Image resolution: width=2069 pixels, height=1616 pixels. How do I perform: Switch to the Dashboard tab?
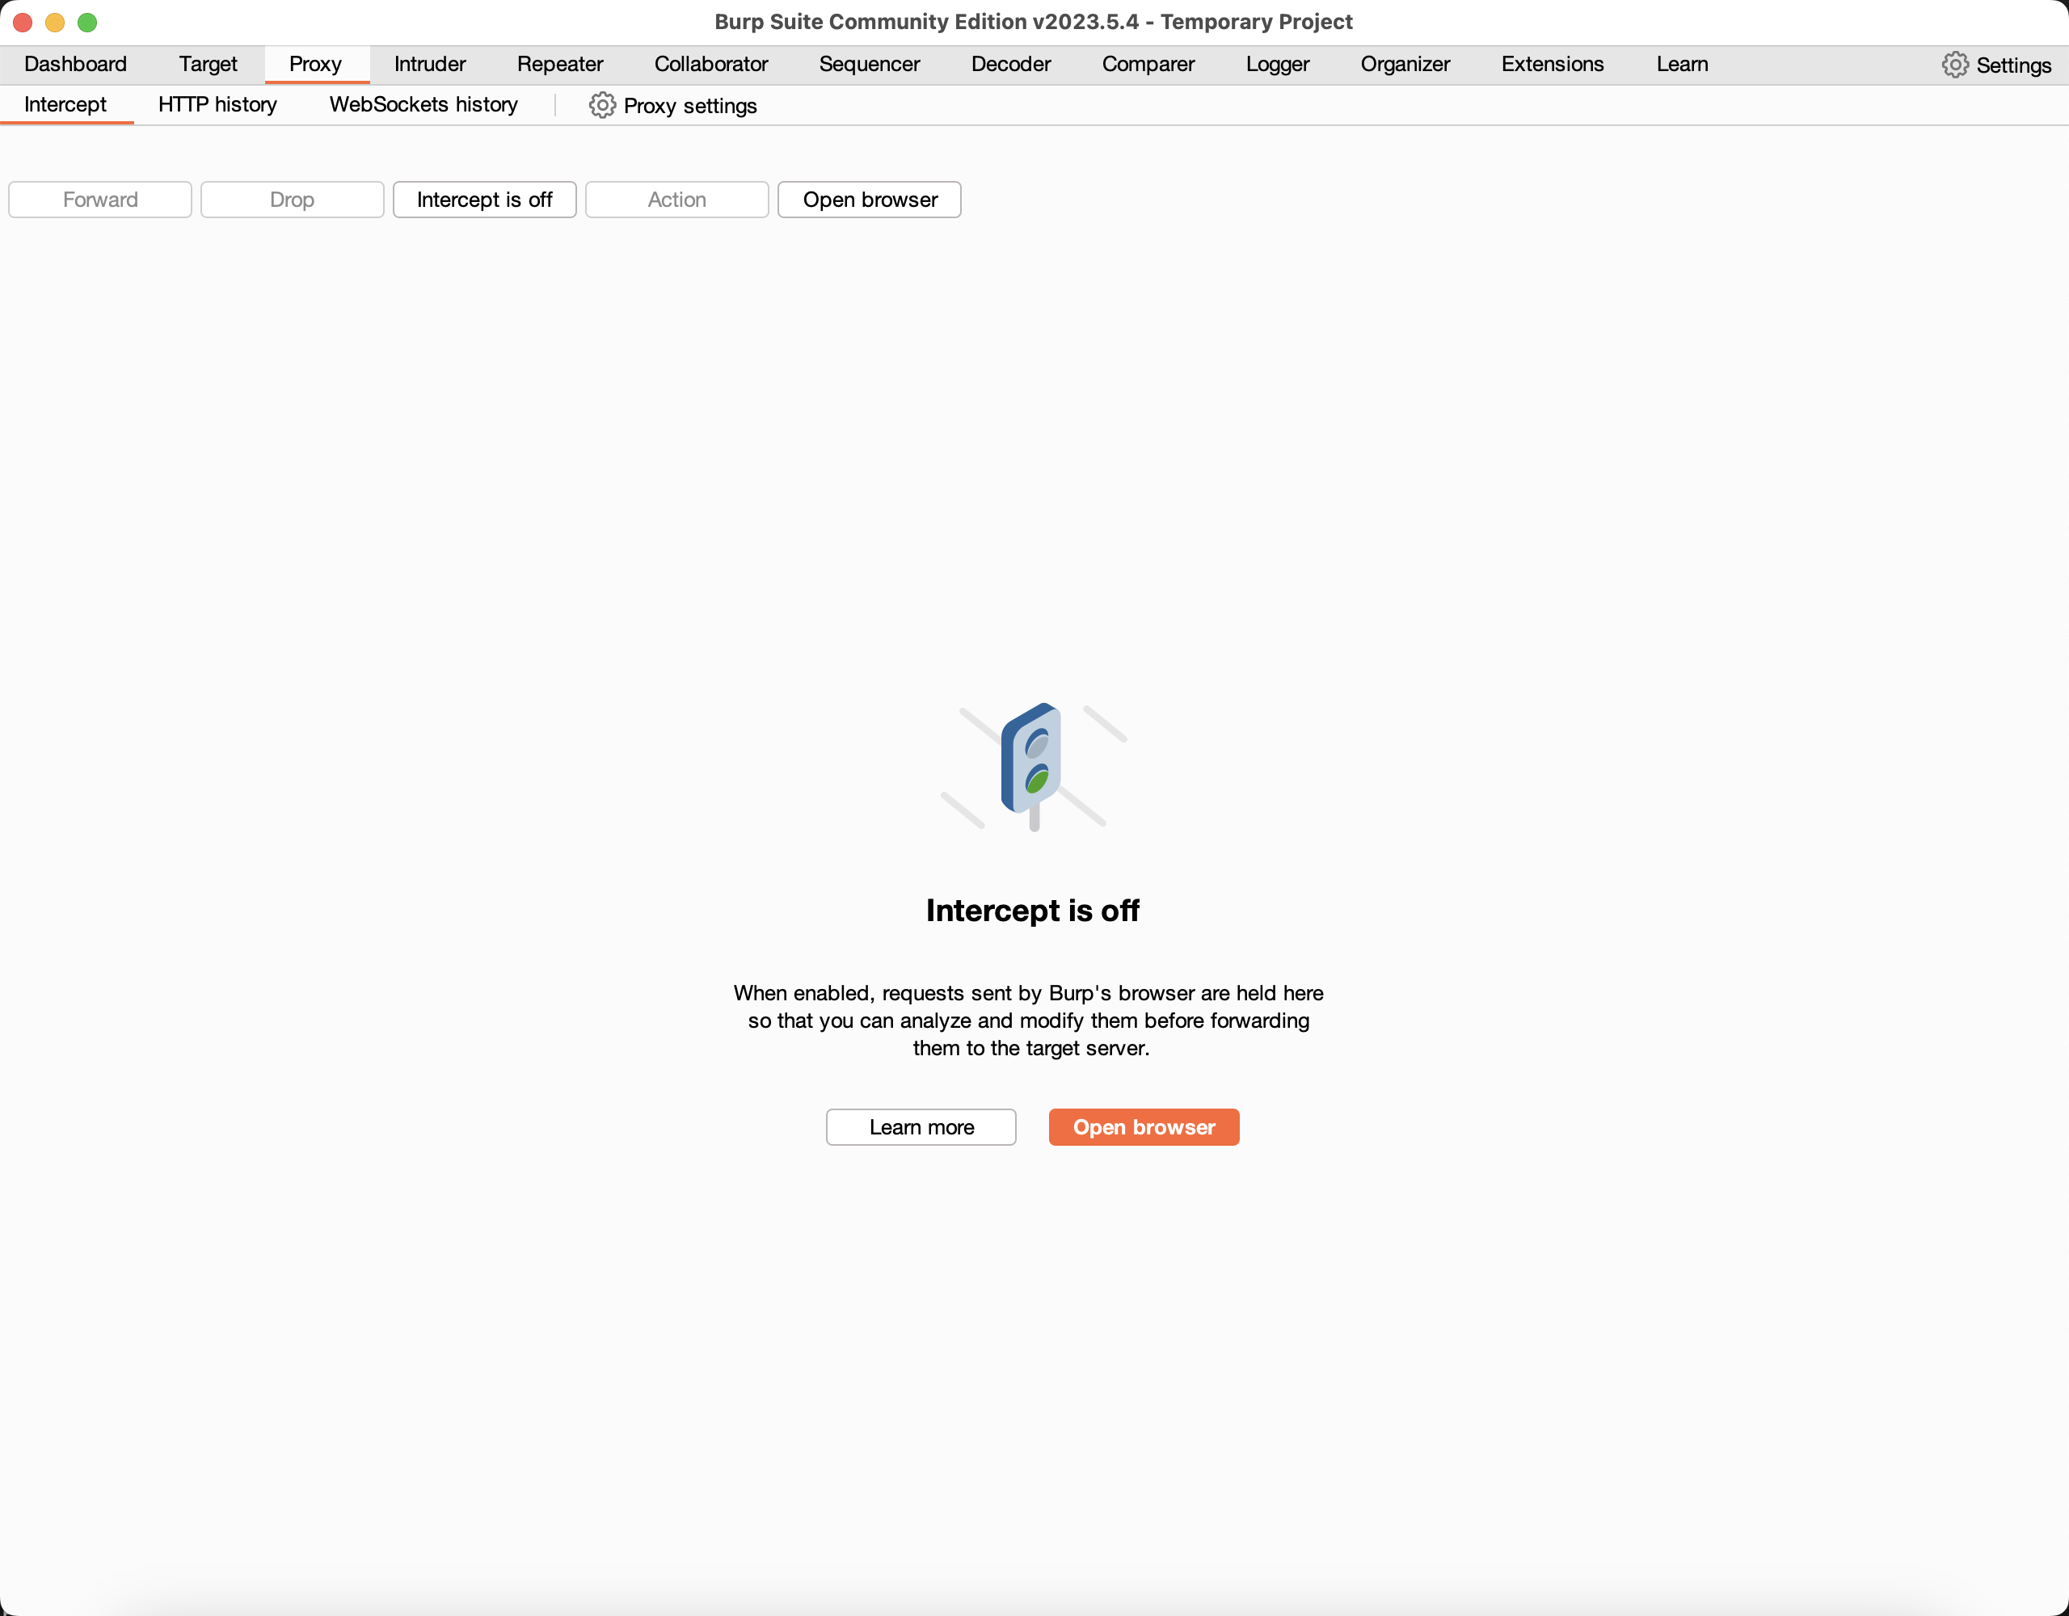[x=75, y=65]
